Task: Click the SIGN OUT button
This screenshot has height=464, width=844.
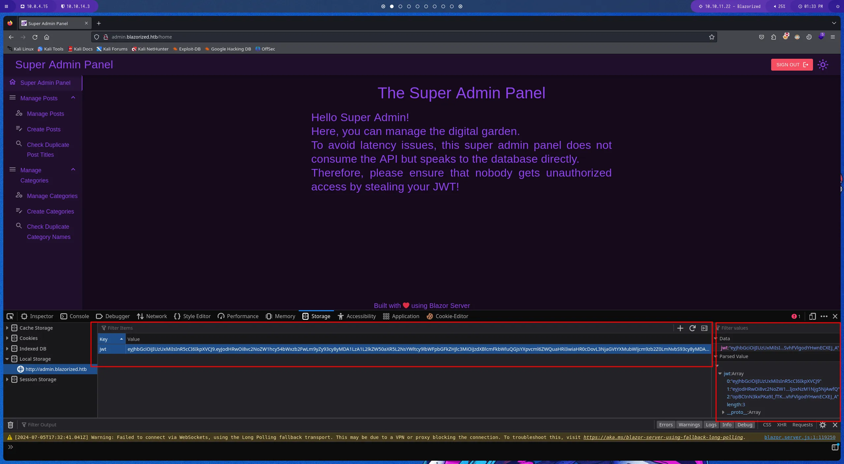Action: (x=792, y=65)
